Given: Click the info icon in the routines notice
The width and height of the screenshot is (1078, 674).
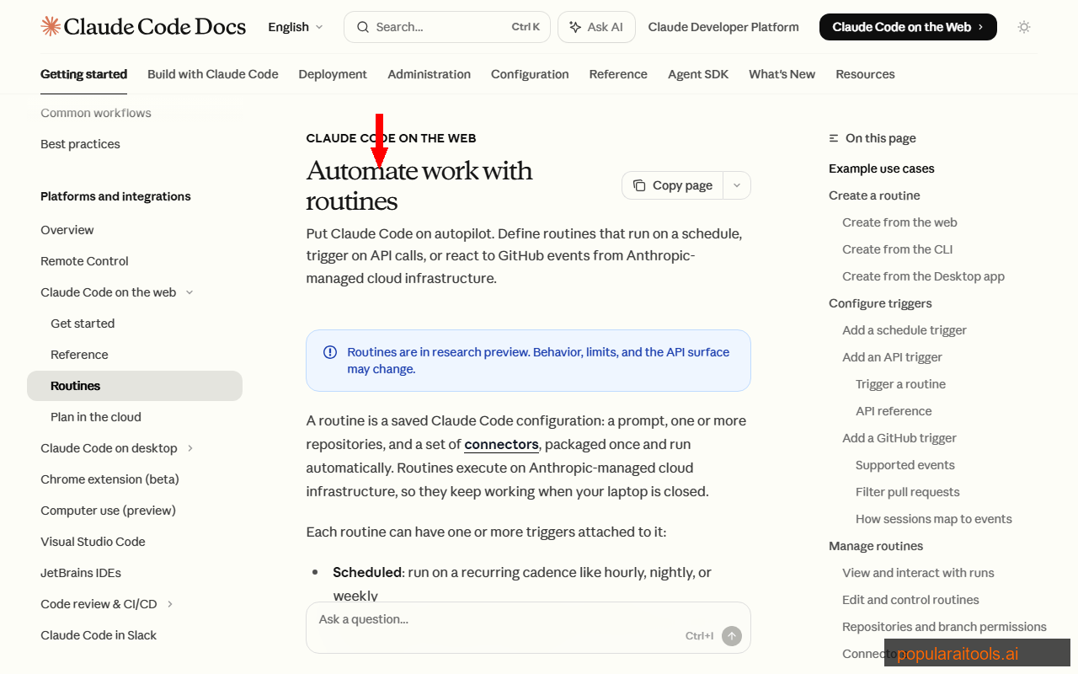Looking at the screenshot, I should 329,352.
